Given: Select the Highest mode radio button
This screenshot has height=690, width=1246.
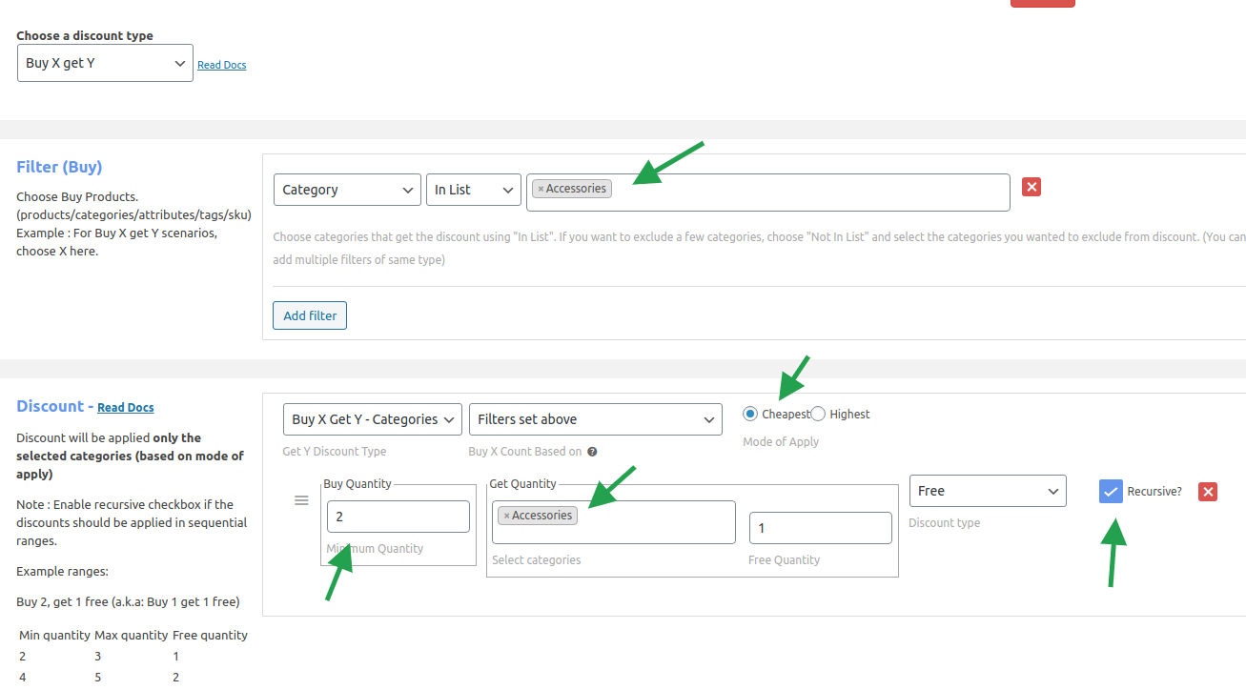Looking at the screenshot, I should click(x=818, y=414).
